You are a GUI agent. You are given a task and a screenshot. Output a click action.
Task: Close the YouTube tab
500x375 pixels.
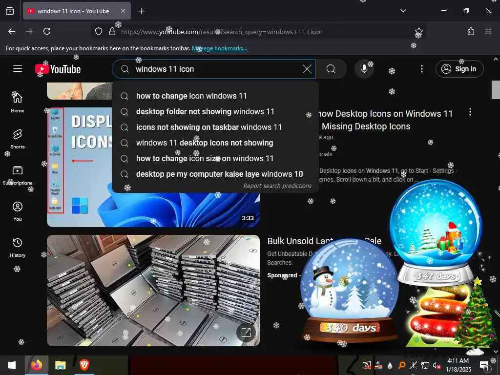coord(123,11)
